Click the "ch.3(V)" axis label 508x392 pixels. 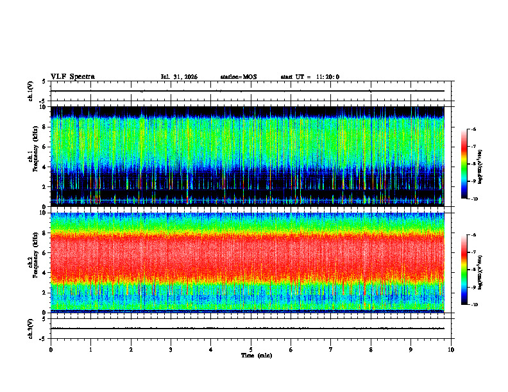pos(31,329)
